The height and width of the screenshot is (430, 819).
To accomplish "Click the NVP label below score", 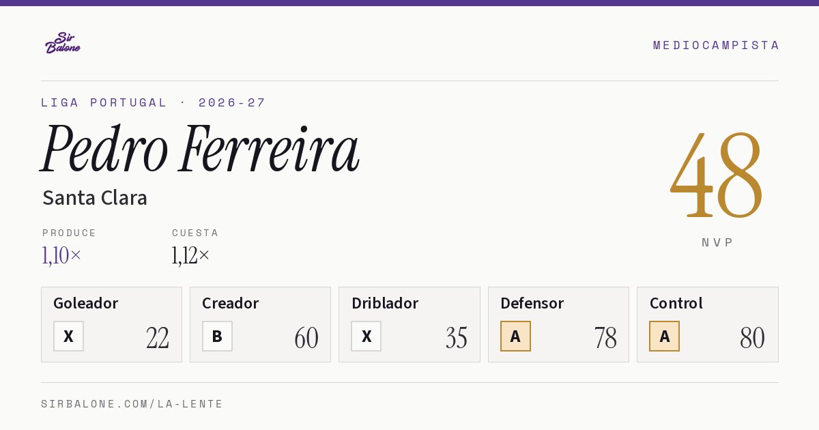I will pyautogui.click(x=717, y=242).
